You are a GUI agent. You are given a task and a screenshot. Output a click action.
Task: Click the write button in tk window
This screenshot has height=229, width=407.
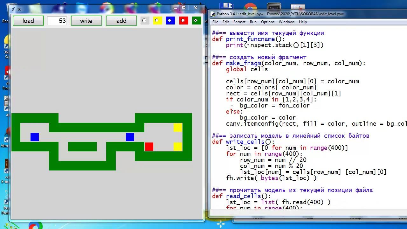point(86,21)
